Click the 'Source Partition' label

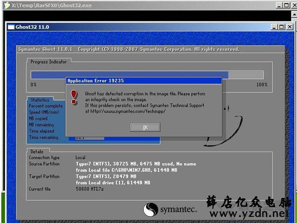(x=44, y=164)
